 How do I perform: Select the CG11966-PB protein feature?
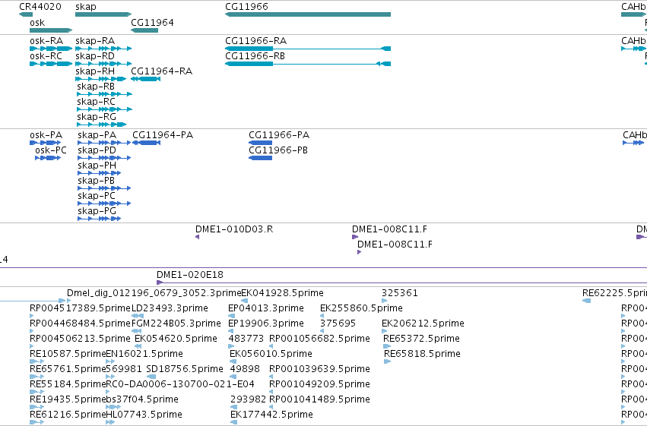(x=260, y=158)
